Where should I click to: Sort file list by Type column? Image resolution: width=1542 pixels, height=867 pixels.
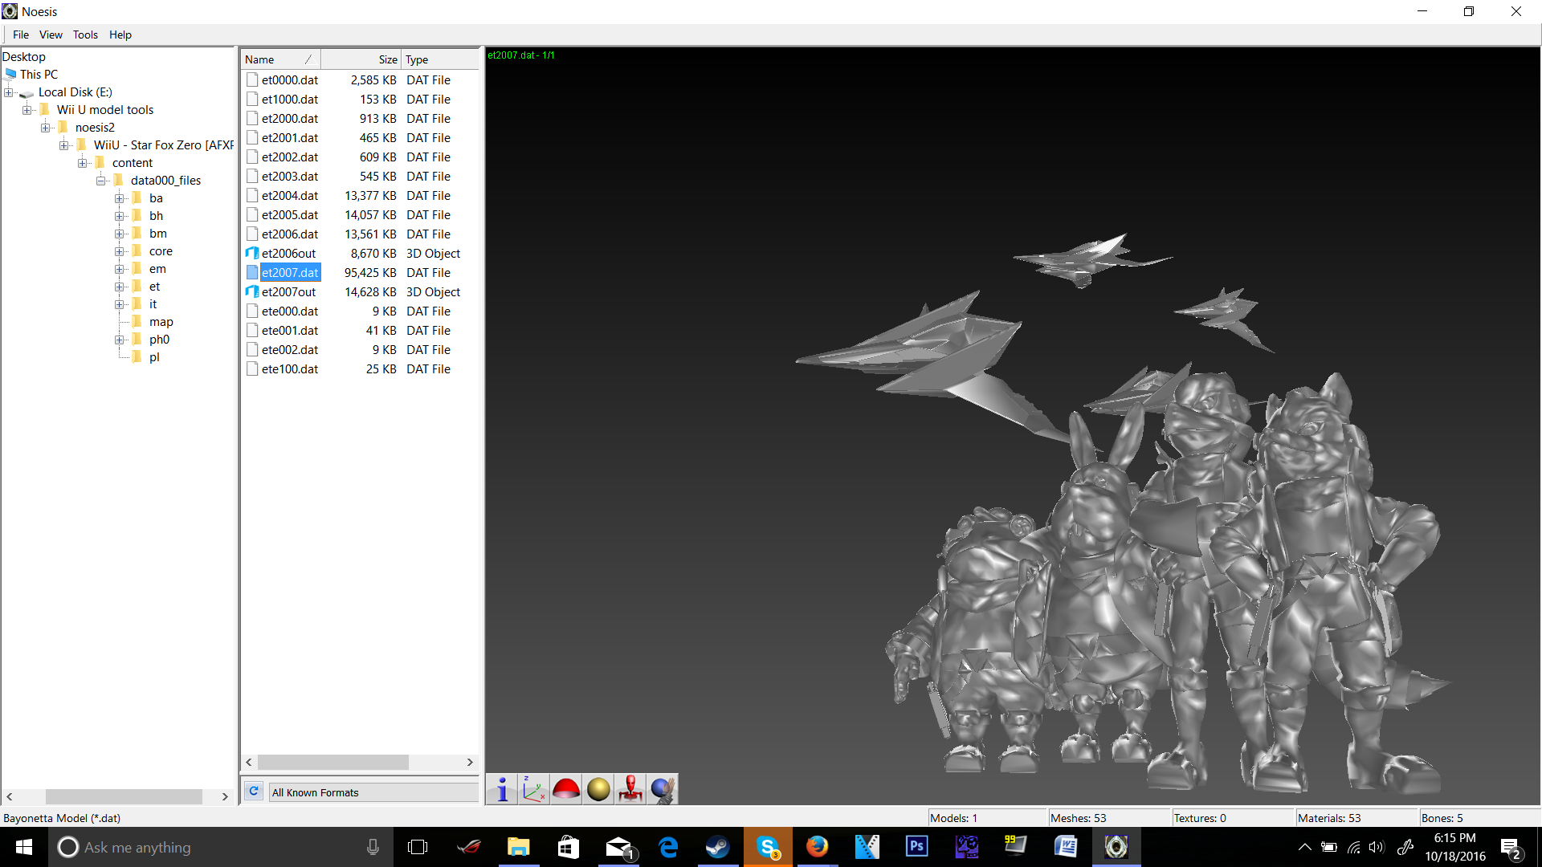(x=439, y=59)
